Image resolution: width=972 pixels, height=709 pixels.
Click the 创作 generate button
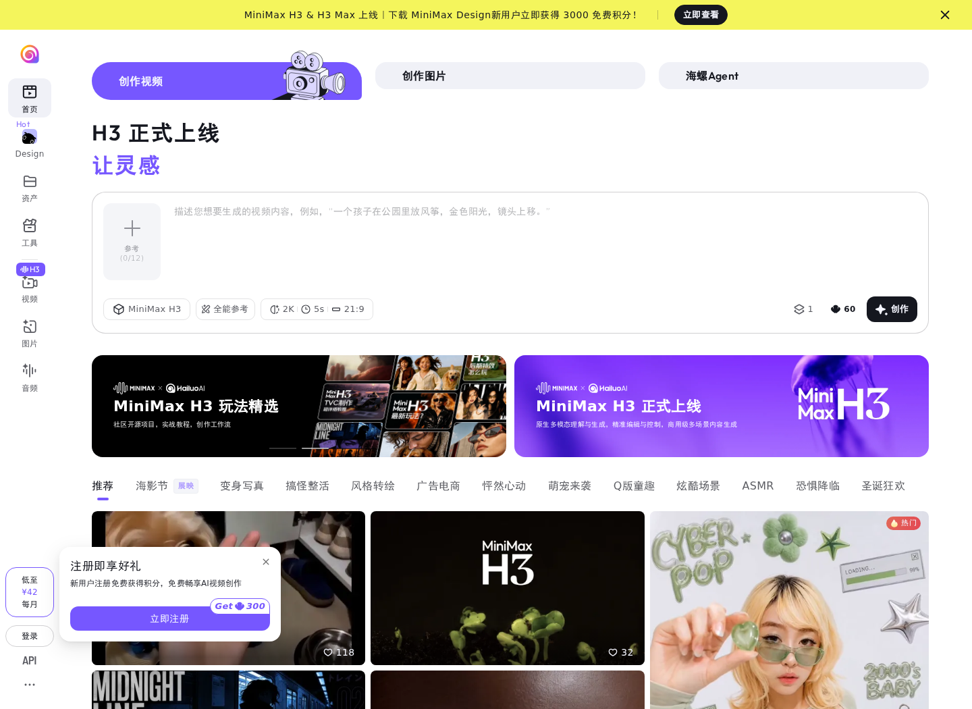click(892, 309)
